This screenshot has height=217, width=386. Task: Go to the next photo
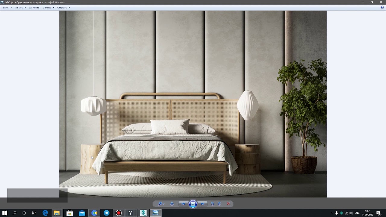pos(203,204)
